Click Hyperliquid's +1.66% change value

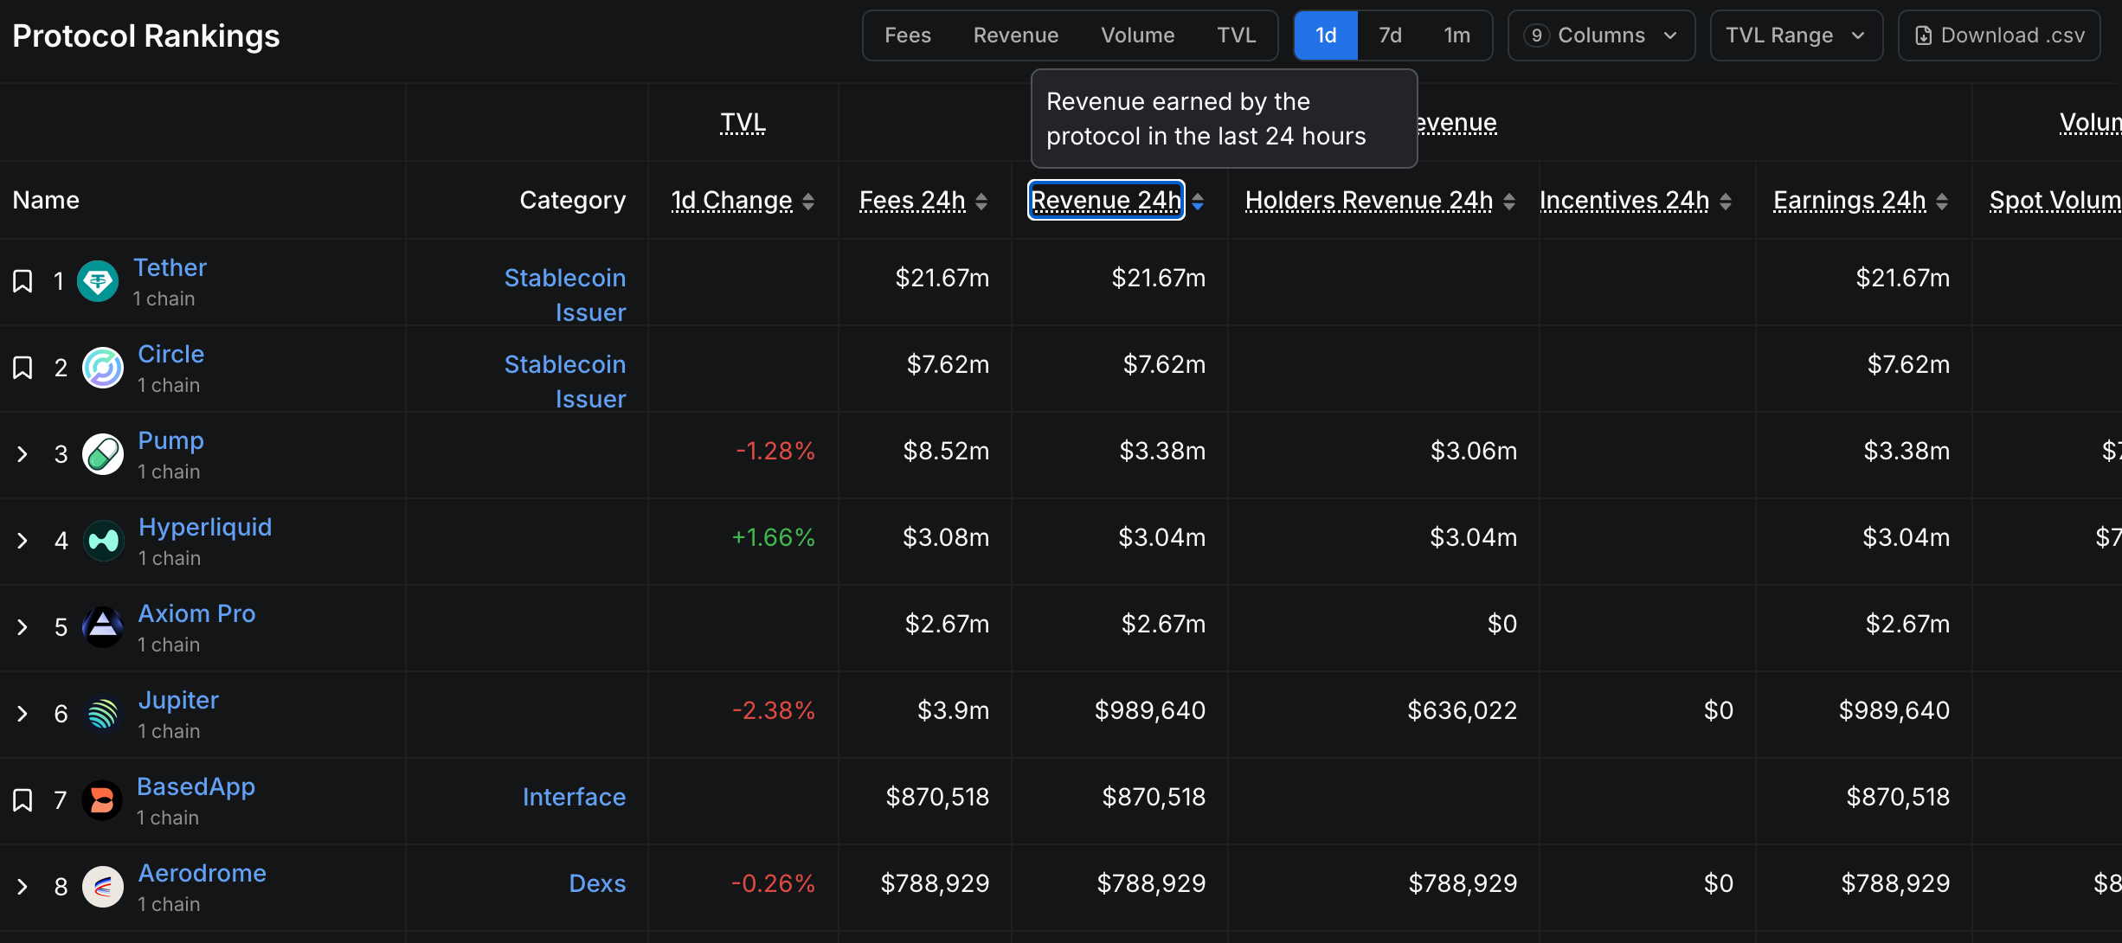(x=774, y=537)
